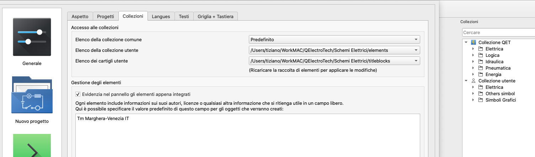
Task: Switch to the Aspetto tab
Action: 80,16
